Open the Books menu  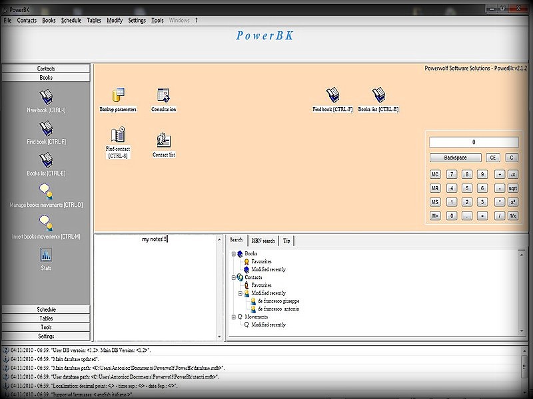[49, 21]
